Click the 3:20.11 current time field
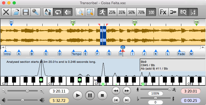Screen dimensions: 206x105 59,91
